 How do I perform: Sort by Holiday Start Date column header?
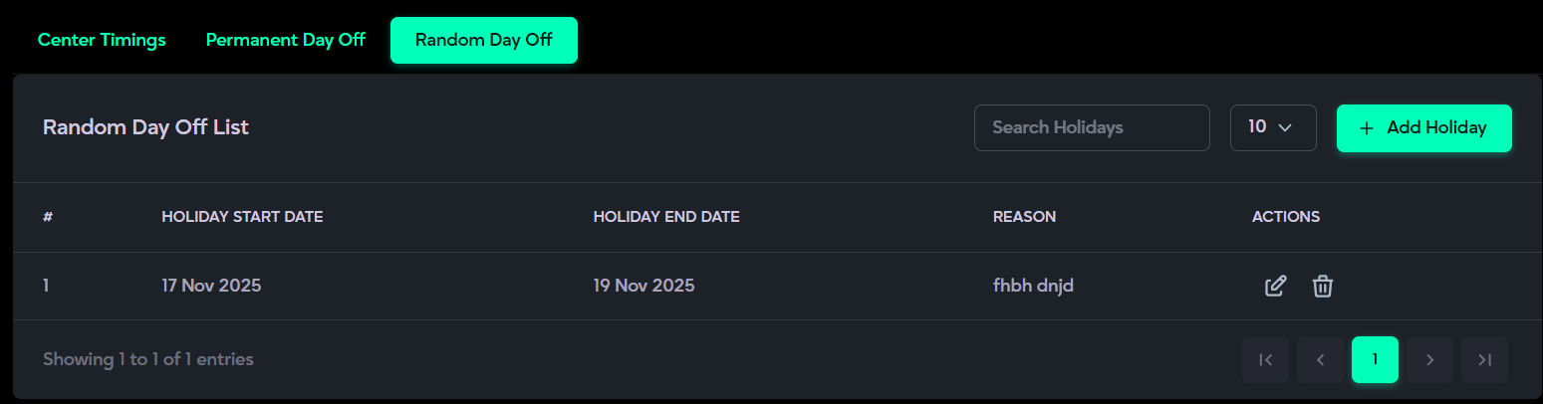242,217
